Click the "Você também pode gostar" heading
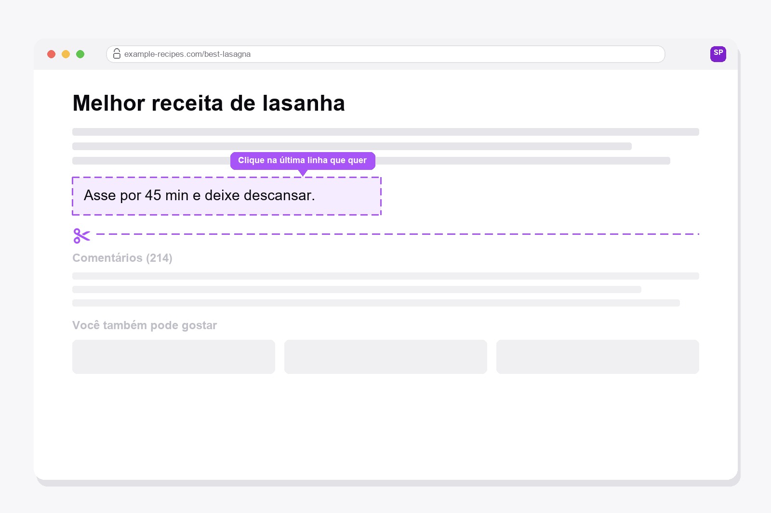 click(x=145, y=325)
